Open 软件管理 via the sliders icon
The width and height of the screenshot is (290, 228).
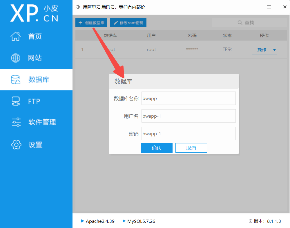click(16, 122)
